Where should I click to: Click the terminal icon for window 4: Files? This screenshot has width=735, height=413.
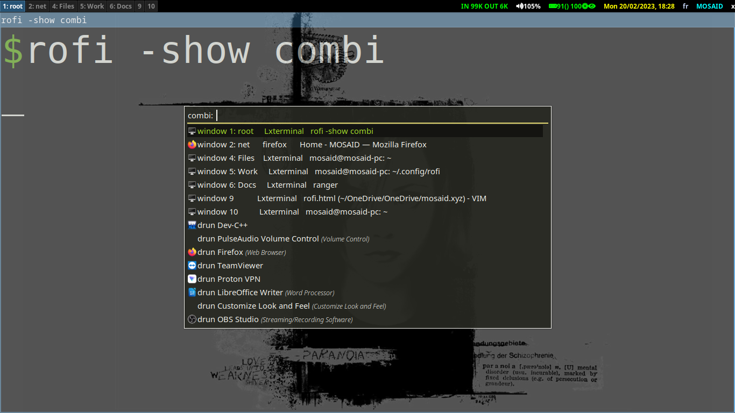pos(192,158)
